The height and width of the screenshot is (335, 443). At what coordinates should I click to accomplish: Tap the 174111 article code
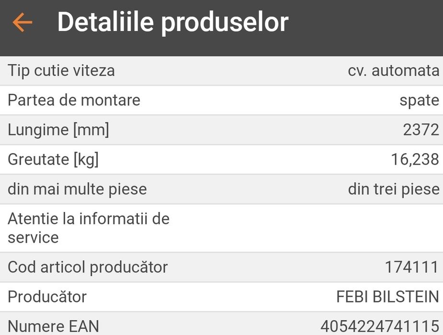point(411,267)
